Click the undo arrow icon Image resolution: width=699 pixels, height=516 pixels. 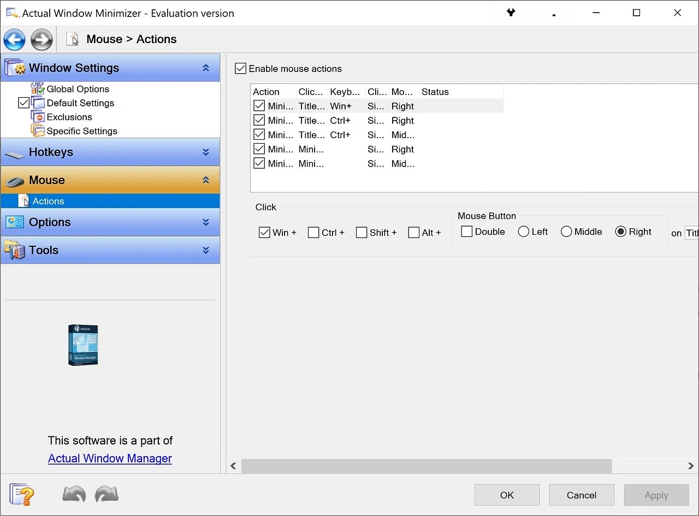pos(74,495)
